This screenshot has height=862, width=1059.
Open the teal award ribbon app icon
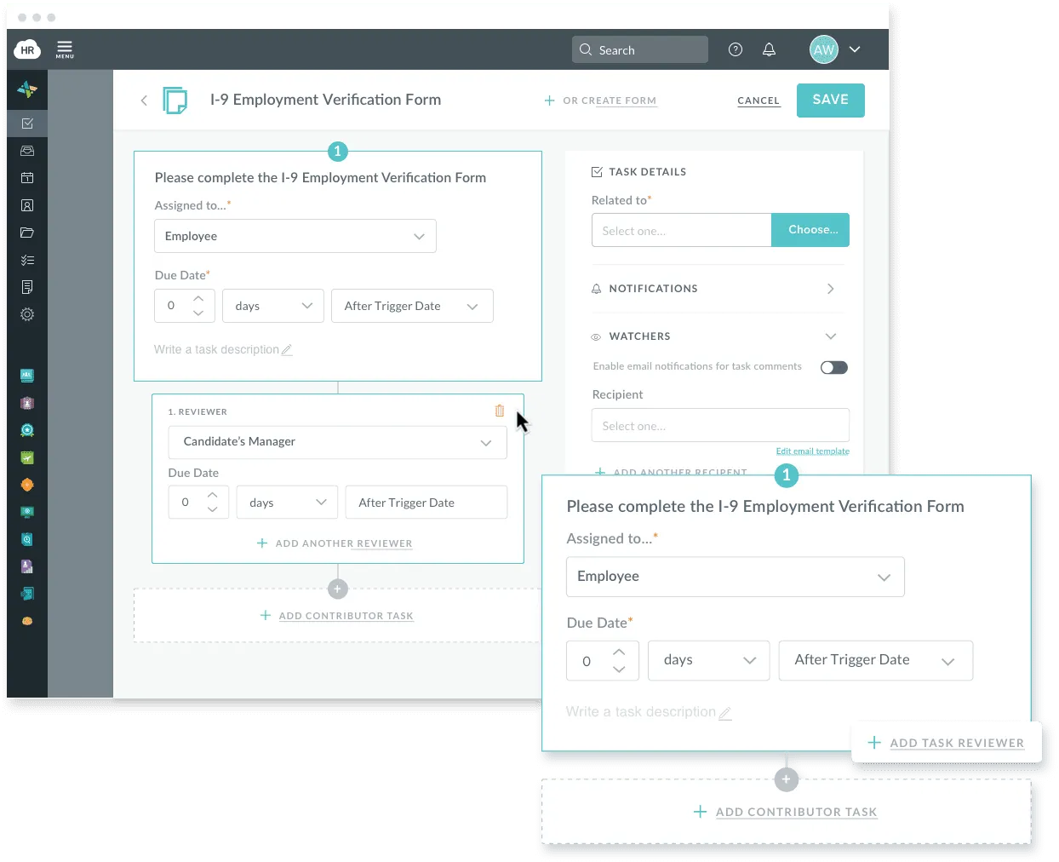click(27, 430)
